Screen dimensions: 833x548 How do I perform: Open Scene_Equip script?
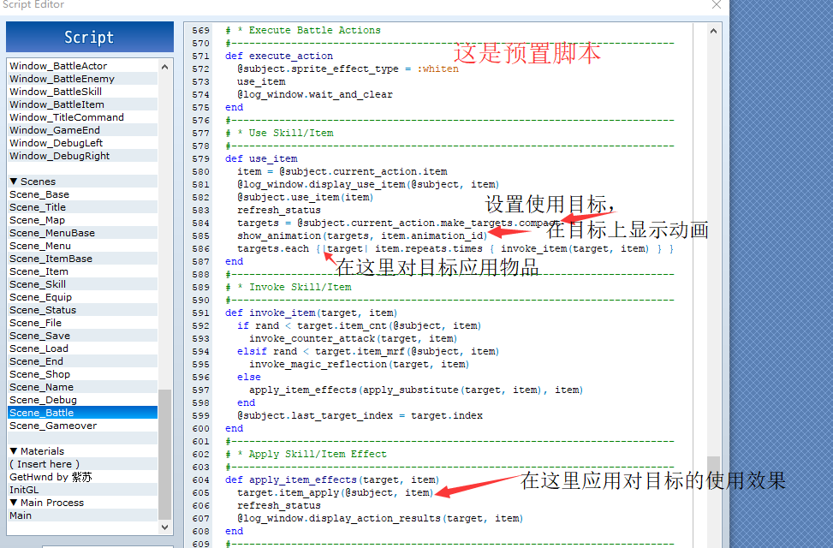(83, 297)
